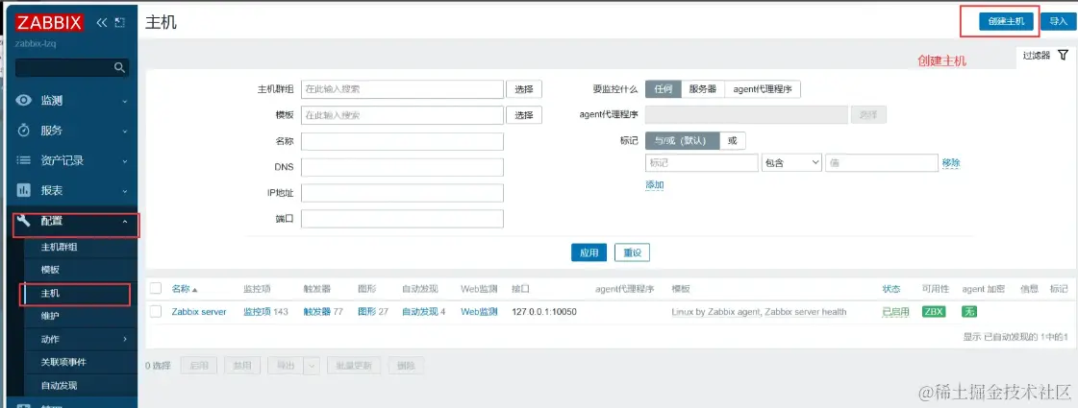Select agent代理程序 monitoring option
This screenshot has height=408, width=1078.
[763, 89]
